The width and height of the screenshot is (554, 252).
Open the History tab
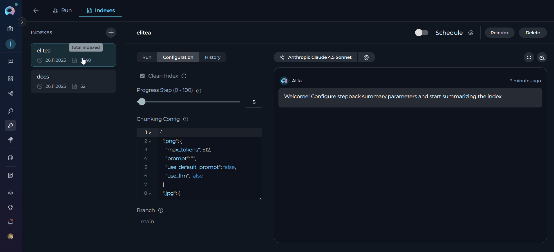pos(213,57)
